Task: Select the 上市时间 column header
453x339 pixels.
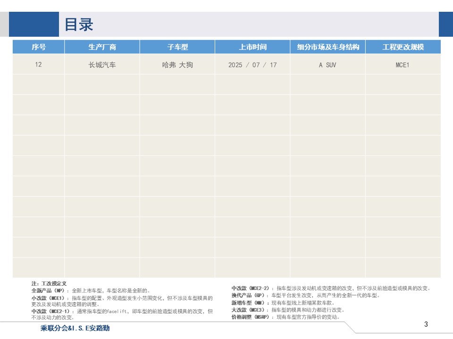Action: [252, 47]
